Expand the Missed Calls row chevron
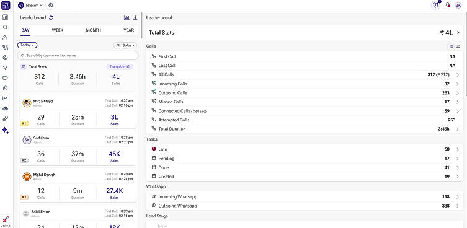Screen dimensions: 467x228 [x=457, y=102]
